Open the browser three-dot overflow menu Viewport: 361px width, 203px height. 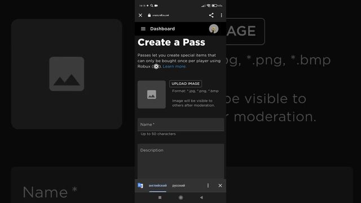(x=221, y=15)
